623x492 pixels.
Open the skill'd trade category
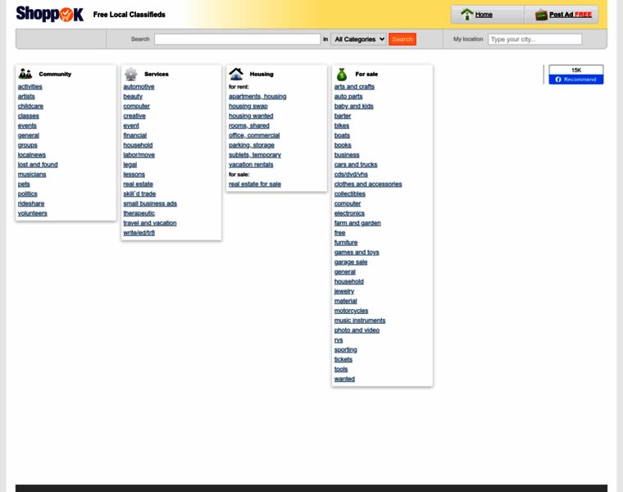point(139,194)
